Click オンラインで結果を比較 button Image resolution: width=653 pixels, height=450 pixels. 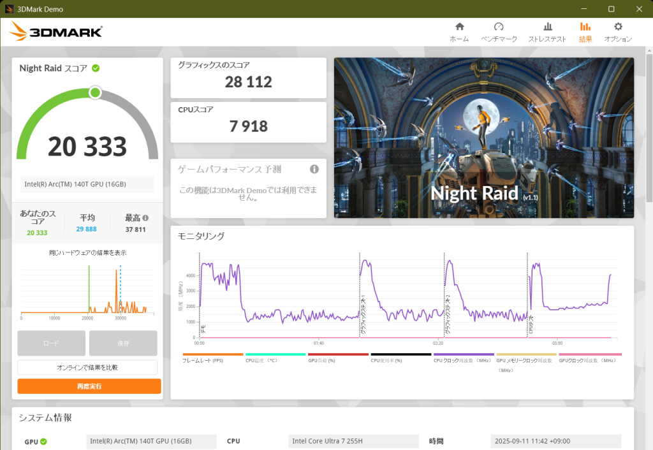[87, 368]
